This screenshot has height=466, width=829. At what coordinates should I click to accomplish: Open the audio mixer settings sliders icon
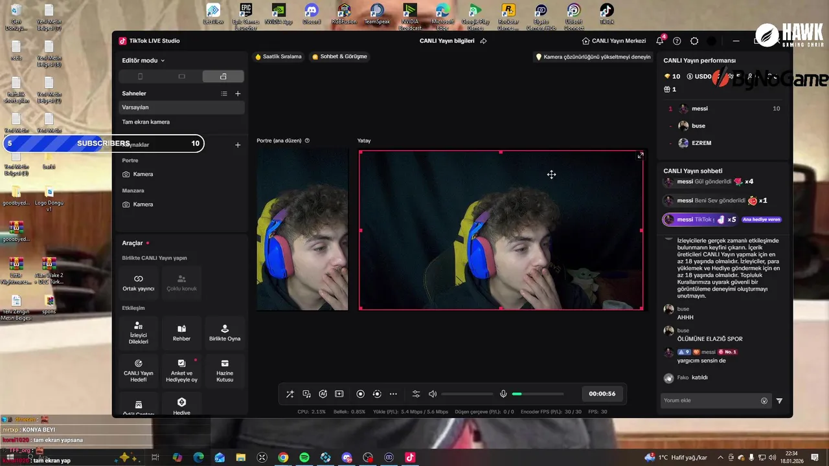click(x=416, y=394)
